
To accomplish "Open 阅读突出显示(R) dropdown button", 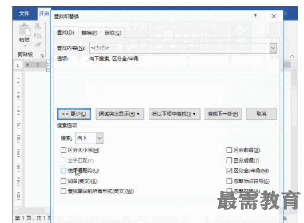I will pos(119,114).
